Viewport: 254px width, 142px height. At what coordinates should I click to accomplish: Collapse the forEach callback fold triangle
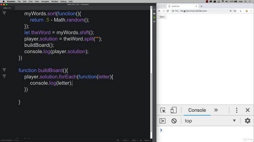pyautogui.click(x=4, y=76)
